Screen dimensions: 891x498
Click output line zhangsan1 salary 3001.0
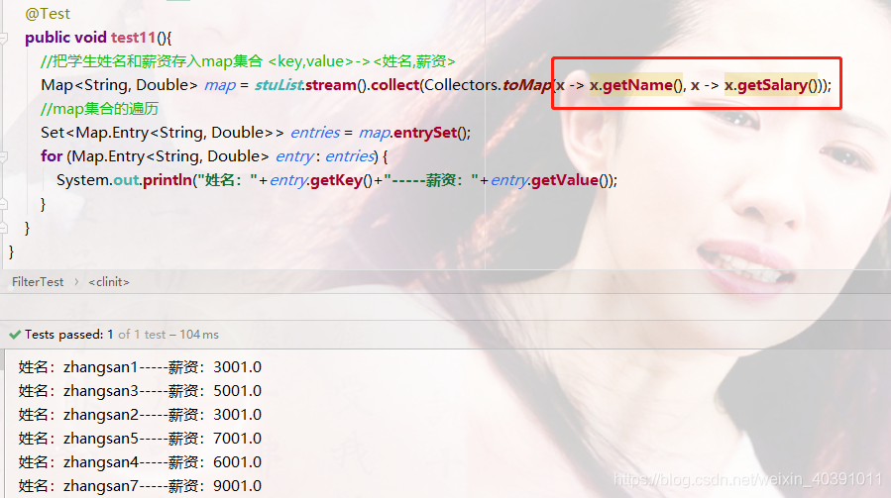[x=140, y=367]
